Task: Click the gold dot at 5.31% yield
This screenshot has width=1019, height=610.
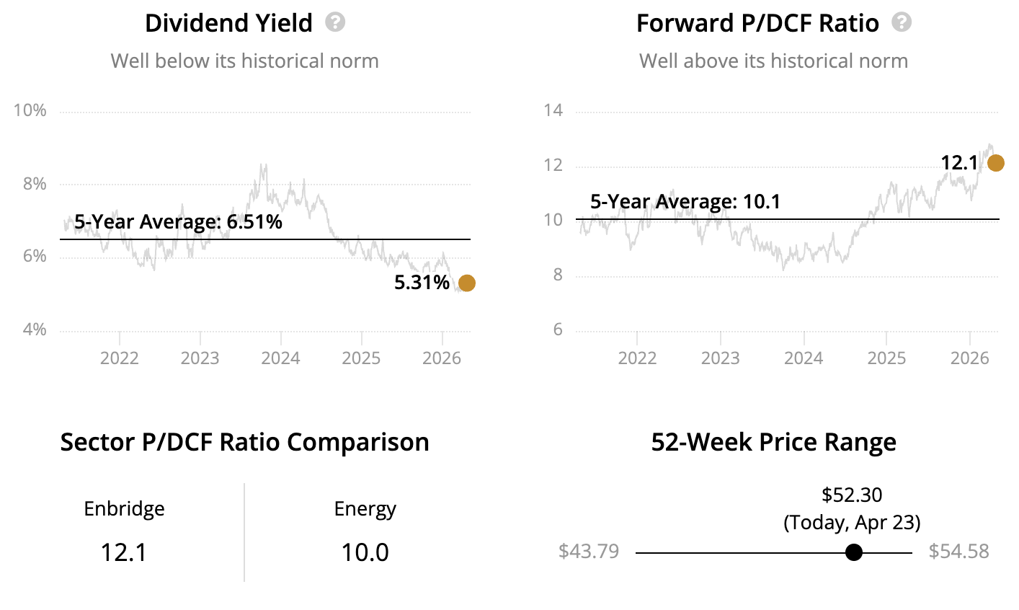Action: pos(467,283)
